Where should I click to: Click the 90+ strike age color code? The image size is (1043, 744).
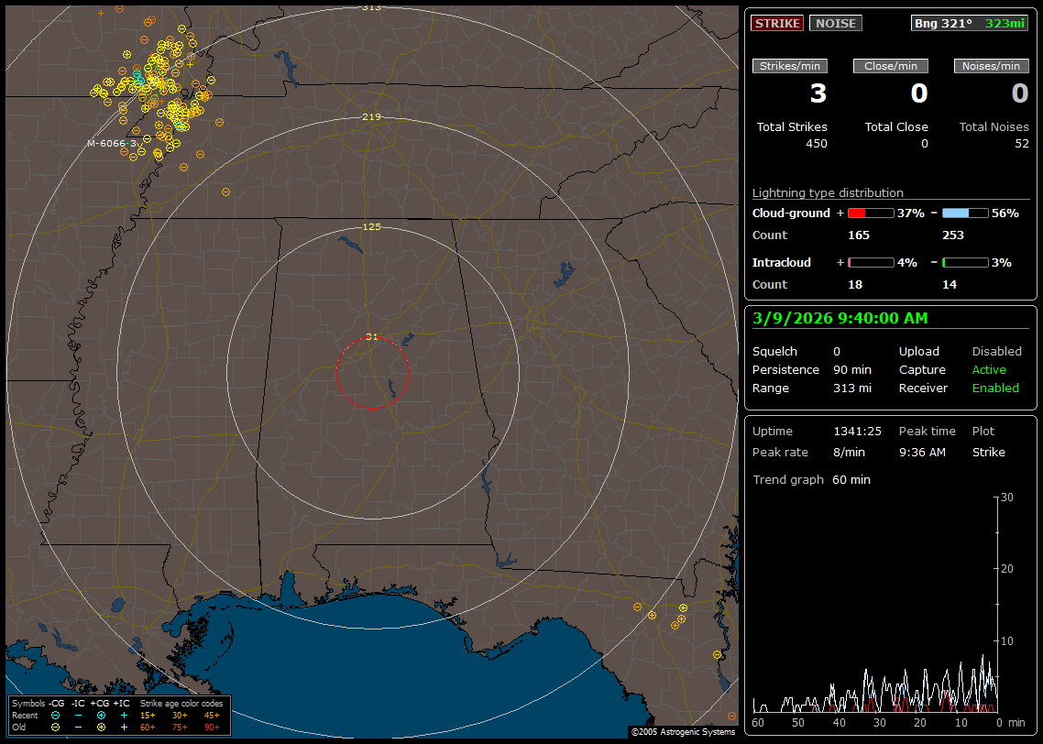tap(212, 727)
